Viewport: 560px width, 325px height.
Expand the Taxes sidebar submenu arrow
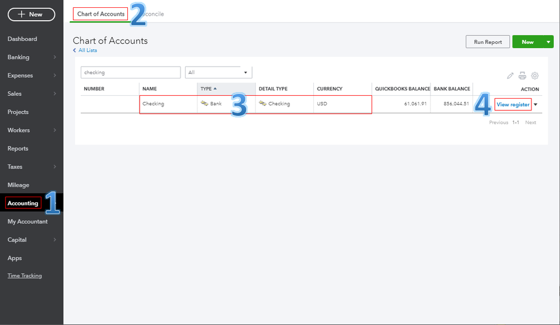(54, 167)
